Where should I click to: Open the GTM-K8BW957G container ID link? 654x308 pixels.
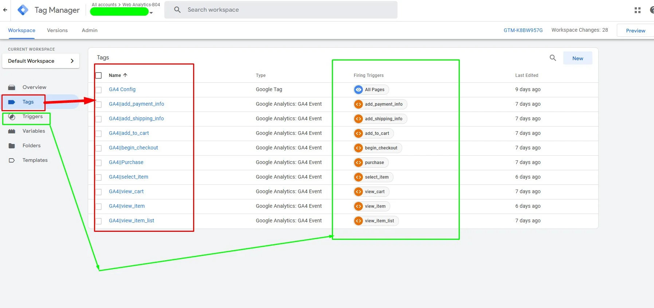pyautogui.click(x=523, y=30)
